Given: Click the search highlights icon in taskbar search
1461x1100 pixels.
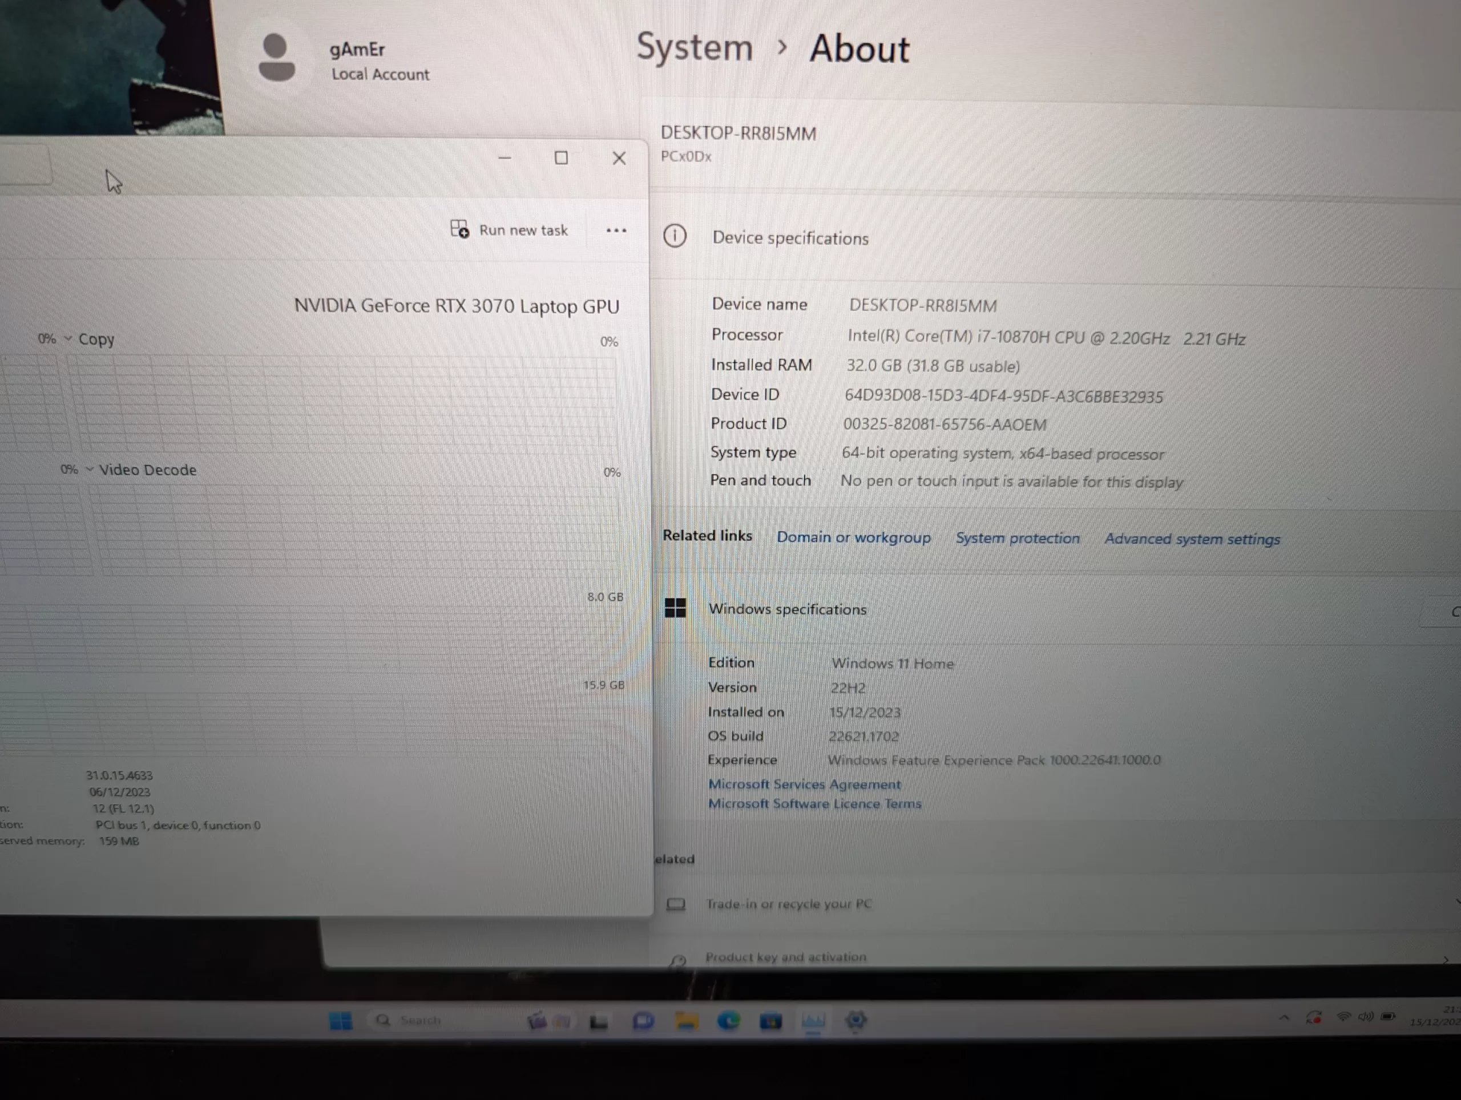Looking at the screenshot, I should coord(548,1021).
